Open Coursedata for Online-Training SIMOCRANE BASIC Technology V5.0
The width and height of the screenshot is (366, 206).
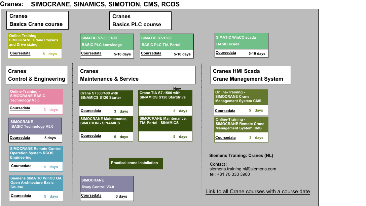point(20,108)
